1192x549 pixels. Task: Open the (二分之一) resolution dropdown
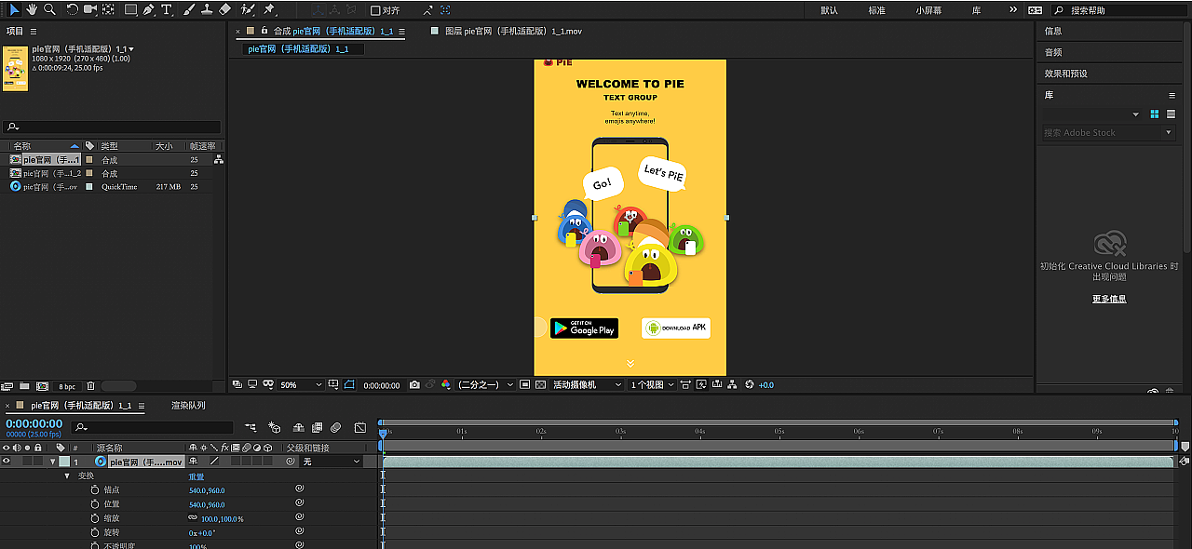[x=484, y=384]
